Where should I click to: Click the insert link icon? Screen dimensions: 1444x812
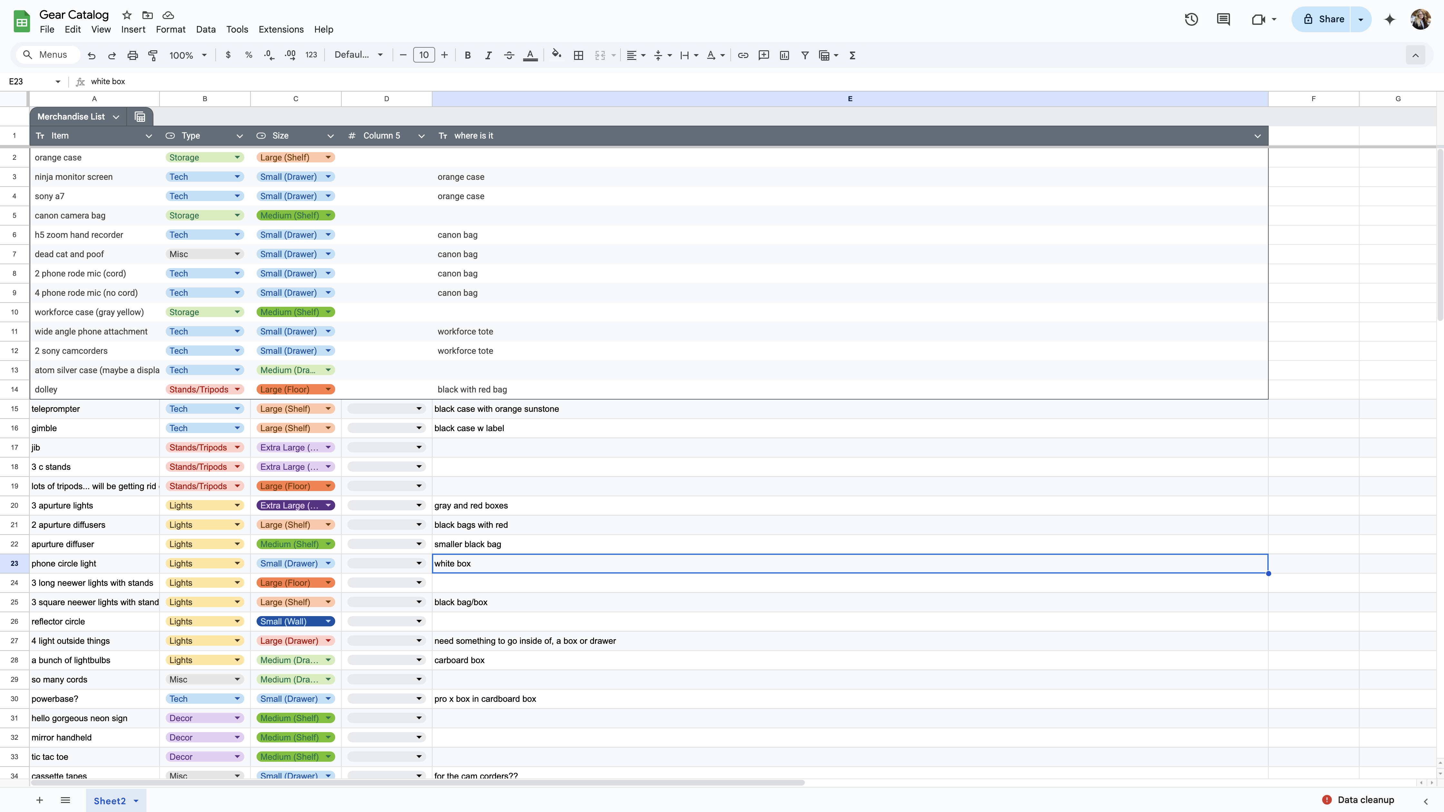[x=743, y=55]
